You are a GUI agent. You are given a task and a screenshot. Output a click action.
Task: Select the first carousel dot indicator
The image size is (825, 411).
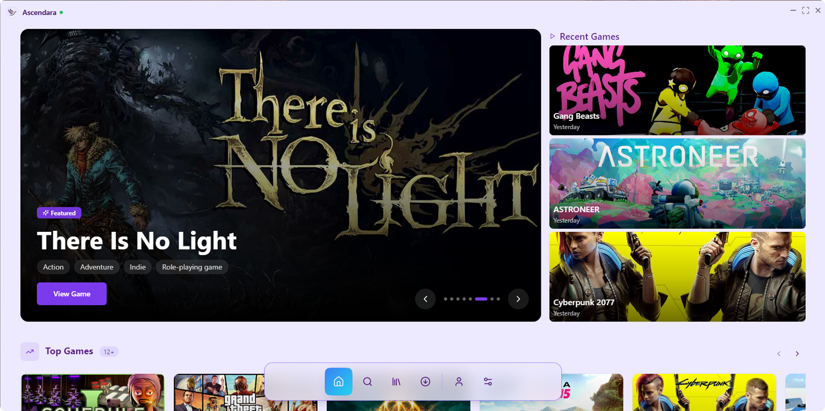click(445, 299)
